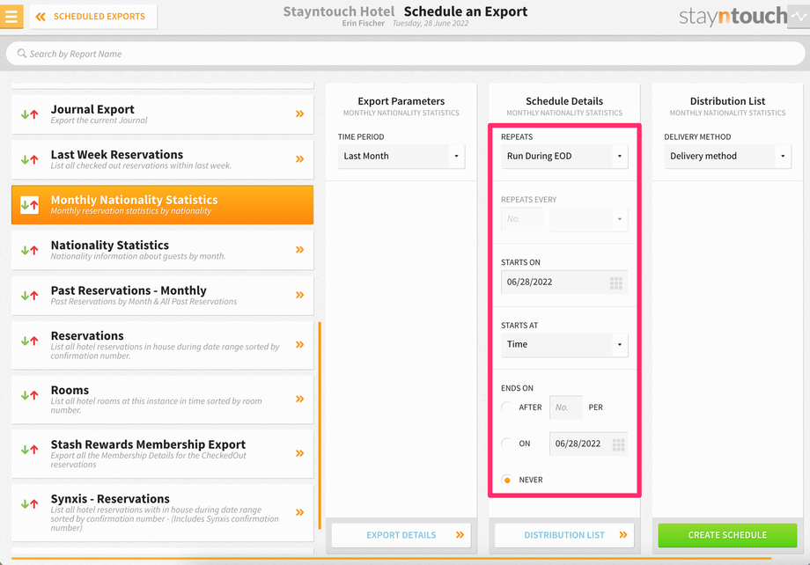This screenshot has height=565, width=810.
Task: Select the Rooms export title
Action: (x=70, y=390)
